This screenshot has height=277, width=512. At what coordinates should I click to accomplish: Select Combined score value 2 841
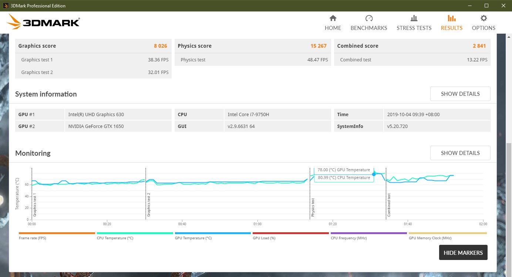479,46
